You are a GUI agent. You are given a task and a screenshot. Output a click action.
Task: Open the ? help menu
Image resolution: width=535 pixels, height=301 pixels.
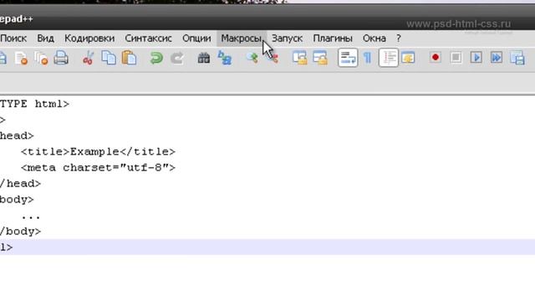pyautogui.click(x=399, y=38)
